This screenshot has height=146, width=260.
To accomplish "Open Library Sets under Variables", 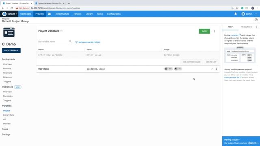I will coord(9,115).
